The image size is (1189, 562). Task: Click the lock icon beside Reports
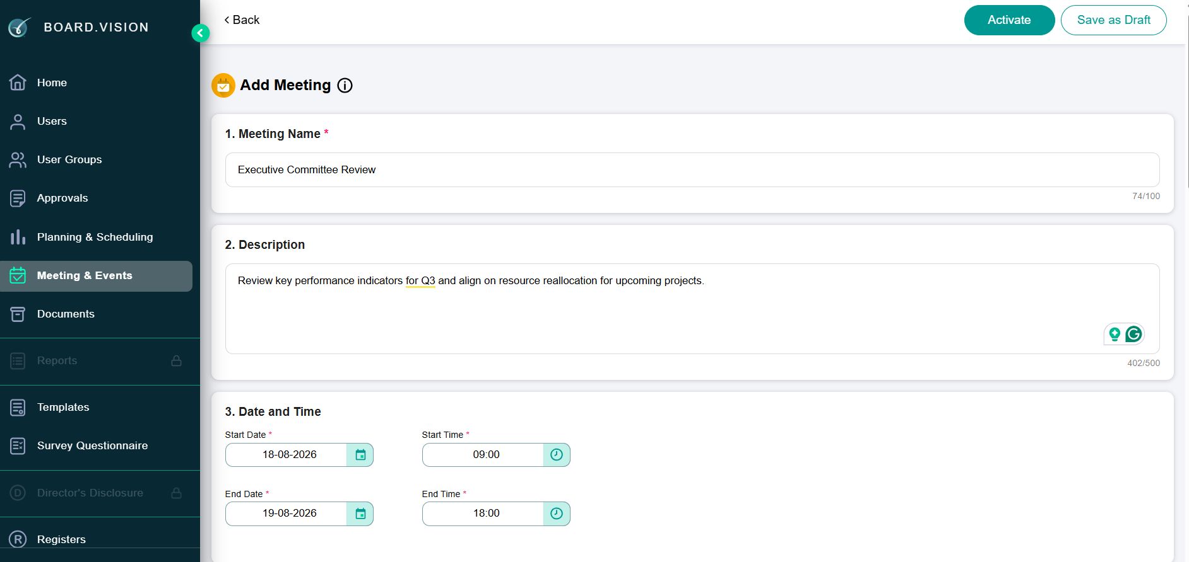177,360
